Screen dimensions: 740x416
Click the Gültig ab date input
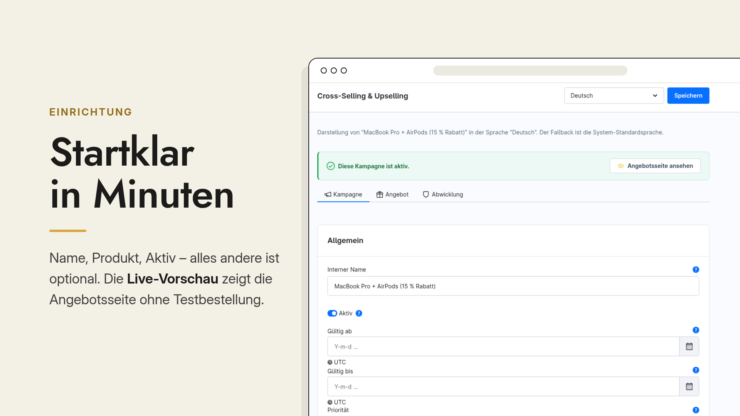click(x=503, y=346)
